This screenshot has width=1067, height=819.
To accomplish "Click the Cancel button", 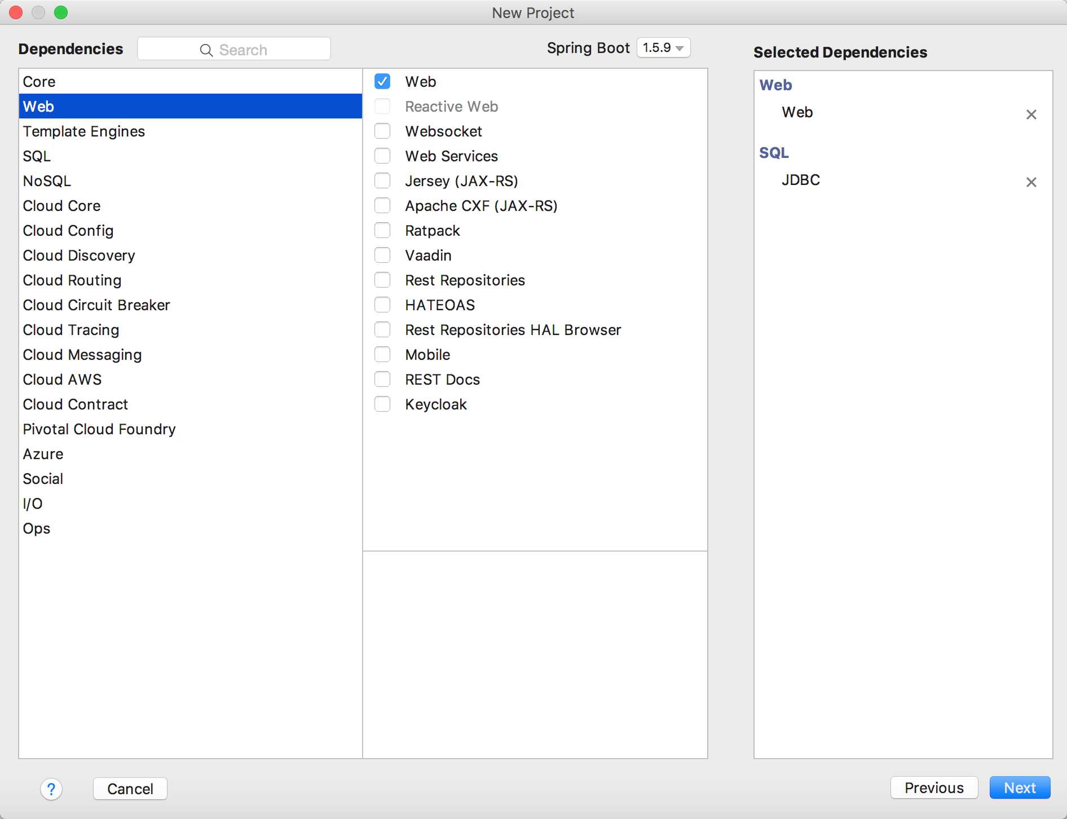I will click(x=130, y=789).
